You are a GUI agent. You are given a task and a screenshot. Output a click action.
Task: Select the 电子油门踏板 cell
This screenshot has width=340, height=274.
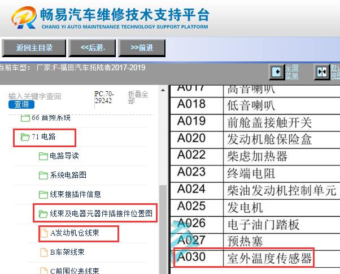click(282, 225)
